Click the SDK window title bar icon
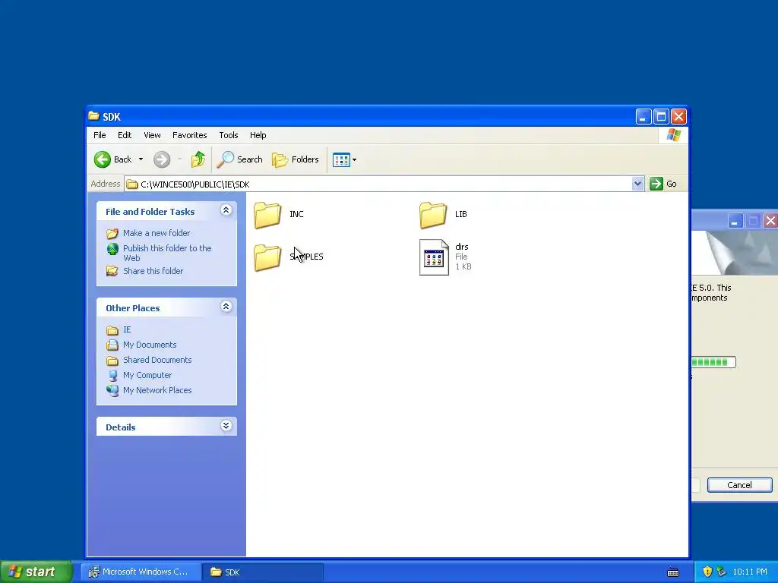Screen dimensions: 778x583 coord(93,116)
